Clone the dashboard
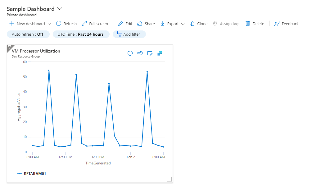The image size is (312, 184). click(199, 24)
